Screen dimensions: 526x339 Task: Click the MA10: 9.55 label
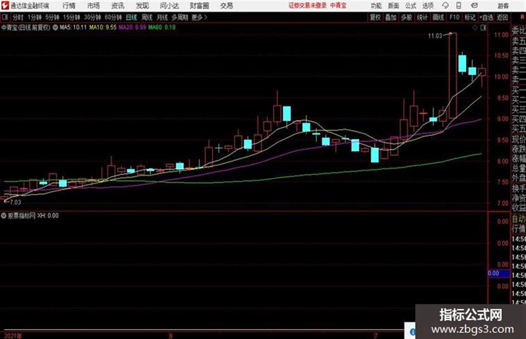[103, 27]
